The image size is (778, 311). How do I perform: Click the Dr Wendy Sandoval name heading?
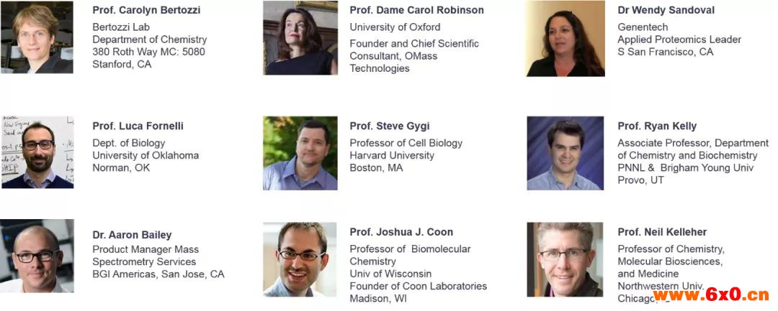coord(666,10)
